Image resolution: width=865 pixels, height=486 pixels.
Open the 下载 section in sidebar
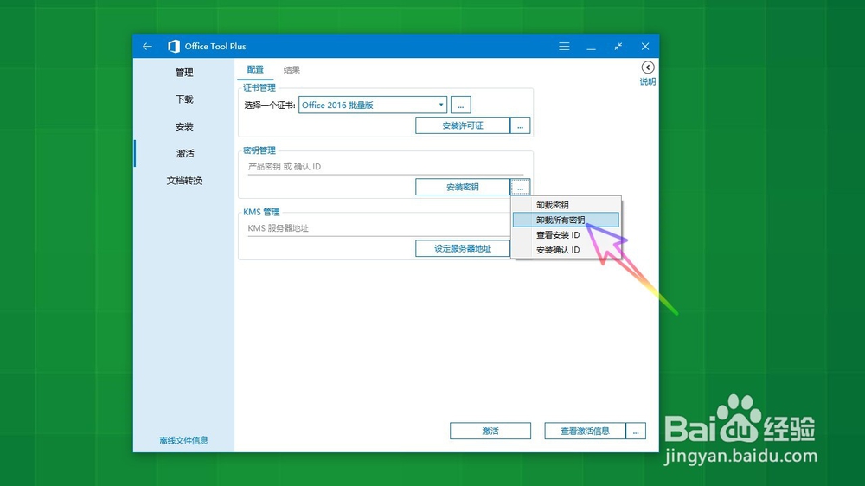(x=184, y=99)
